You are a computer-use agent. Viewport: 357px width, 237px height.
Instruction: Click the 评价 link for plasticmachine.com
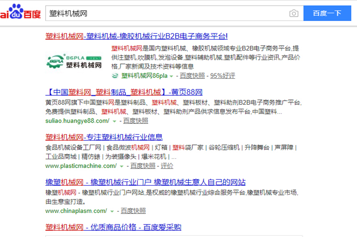click(167, 166)
